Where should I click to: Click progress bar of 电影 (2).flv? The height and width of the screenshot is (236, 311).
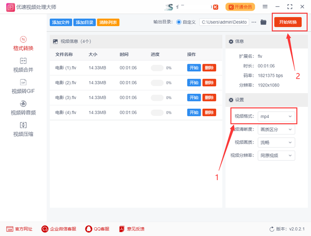pos(157,83)
